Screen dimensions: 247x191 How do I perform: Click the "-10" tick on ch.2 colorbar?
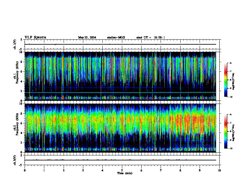[x=230, y=149]
